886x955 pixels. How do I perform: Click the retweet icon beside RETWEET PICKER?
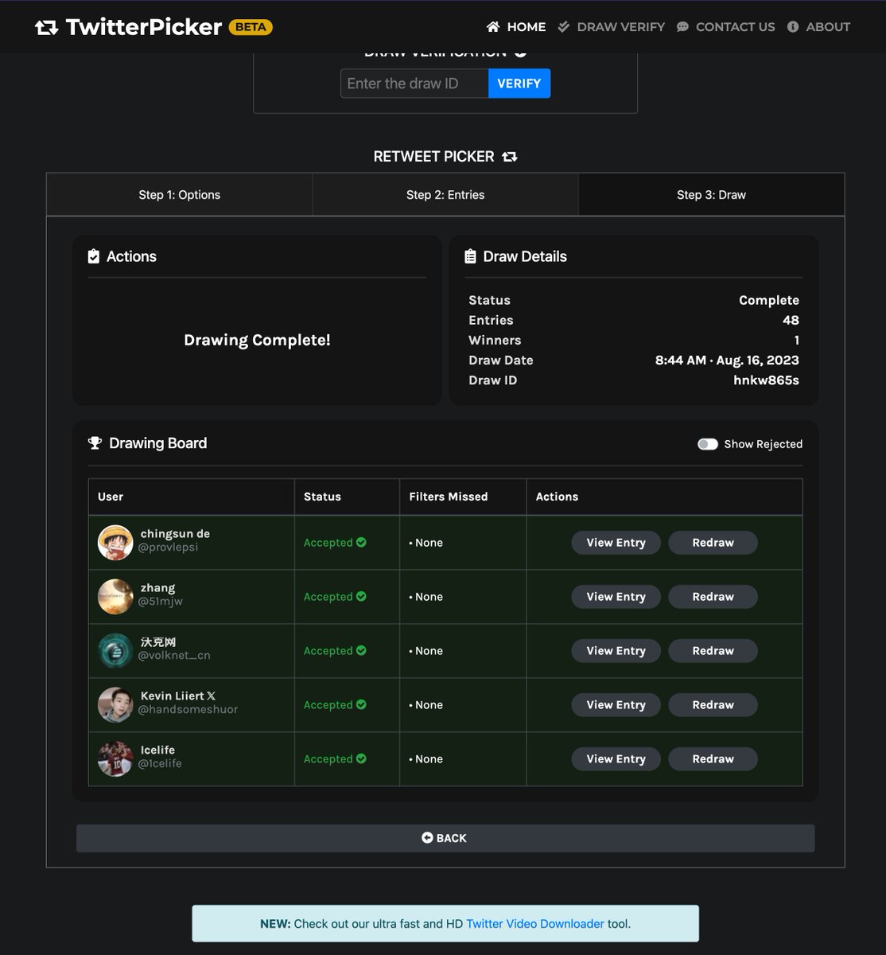pos(510,157)
